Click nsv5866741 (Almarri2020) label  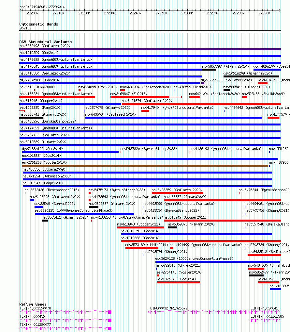coord(43,115)
